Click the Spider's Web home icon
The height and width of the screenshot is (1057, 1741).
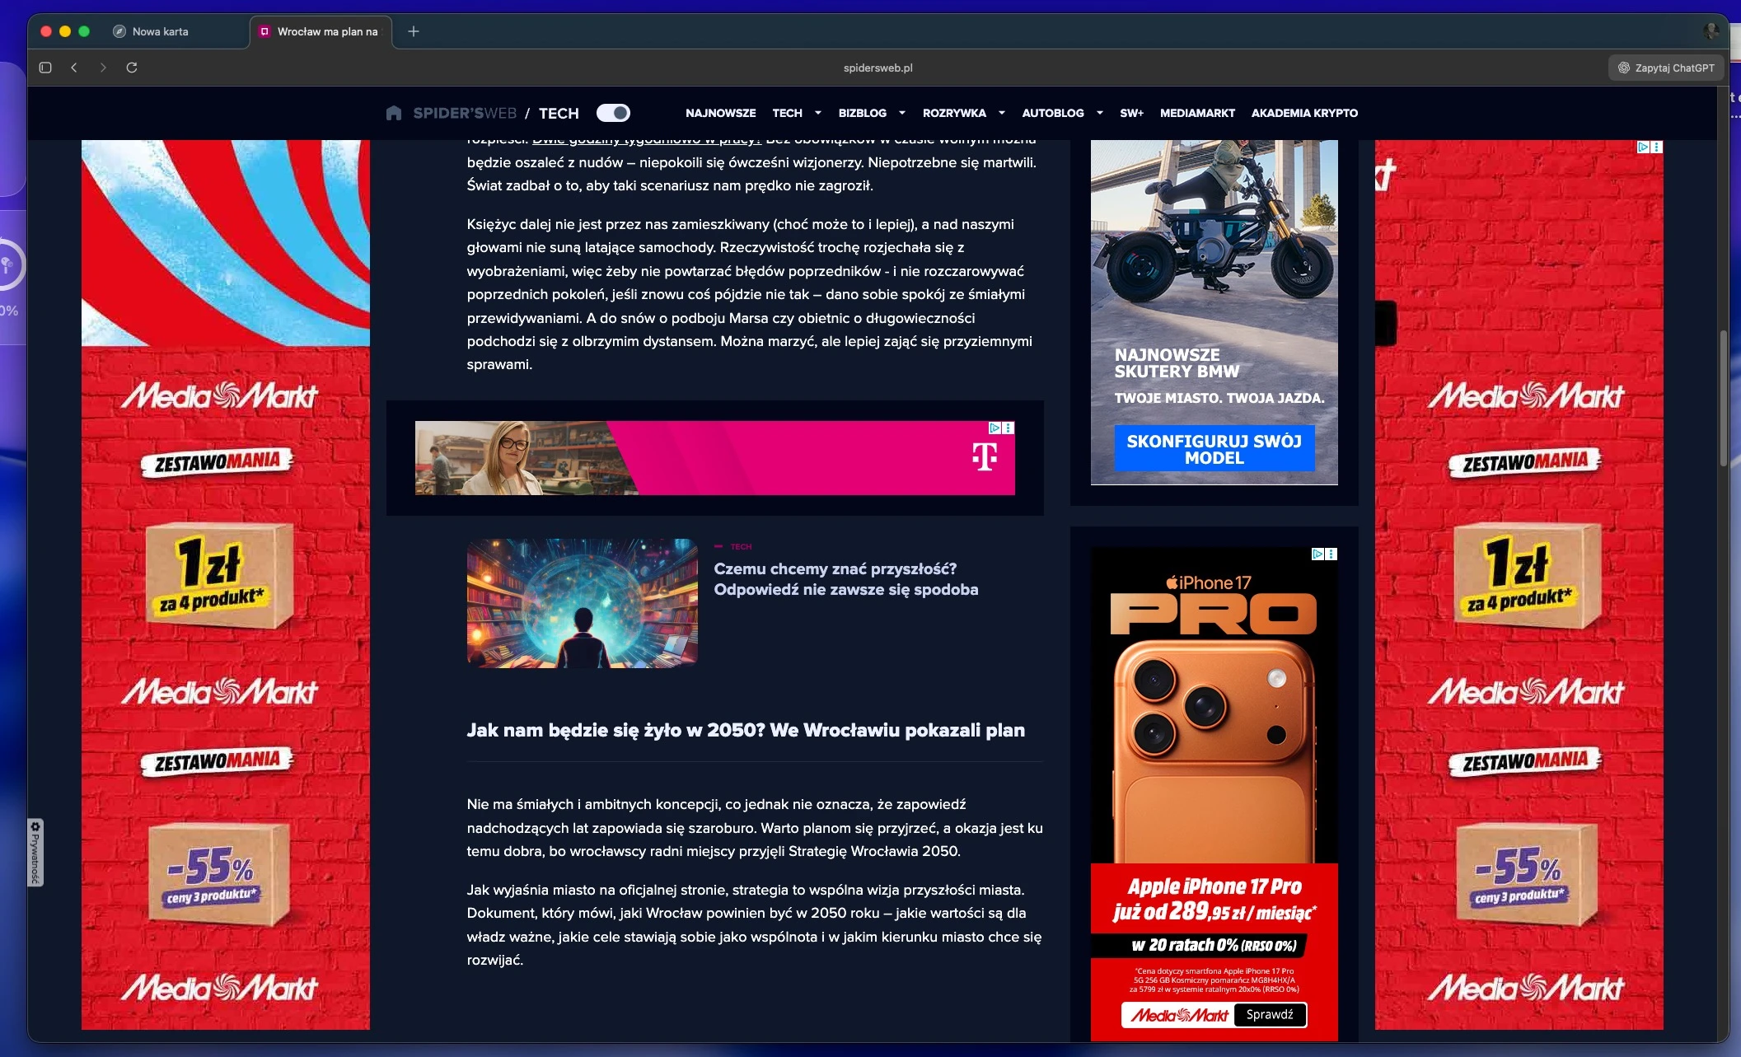(x=394, y=113)
